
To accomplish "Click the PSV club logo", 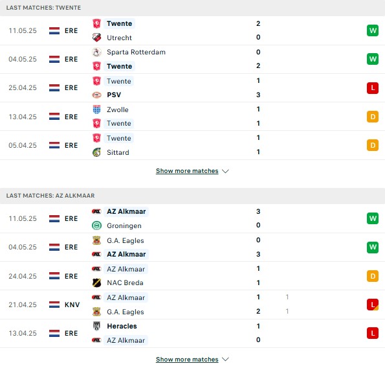I will (x=97, y=95).
